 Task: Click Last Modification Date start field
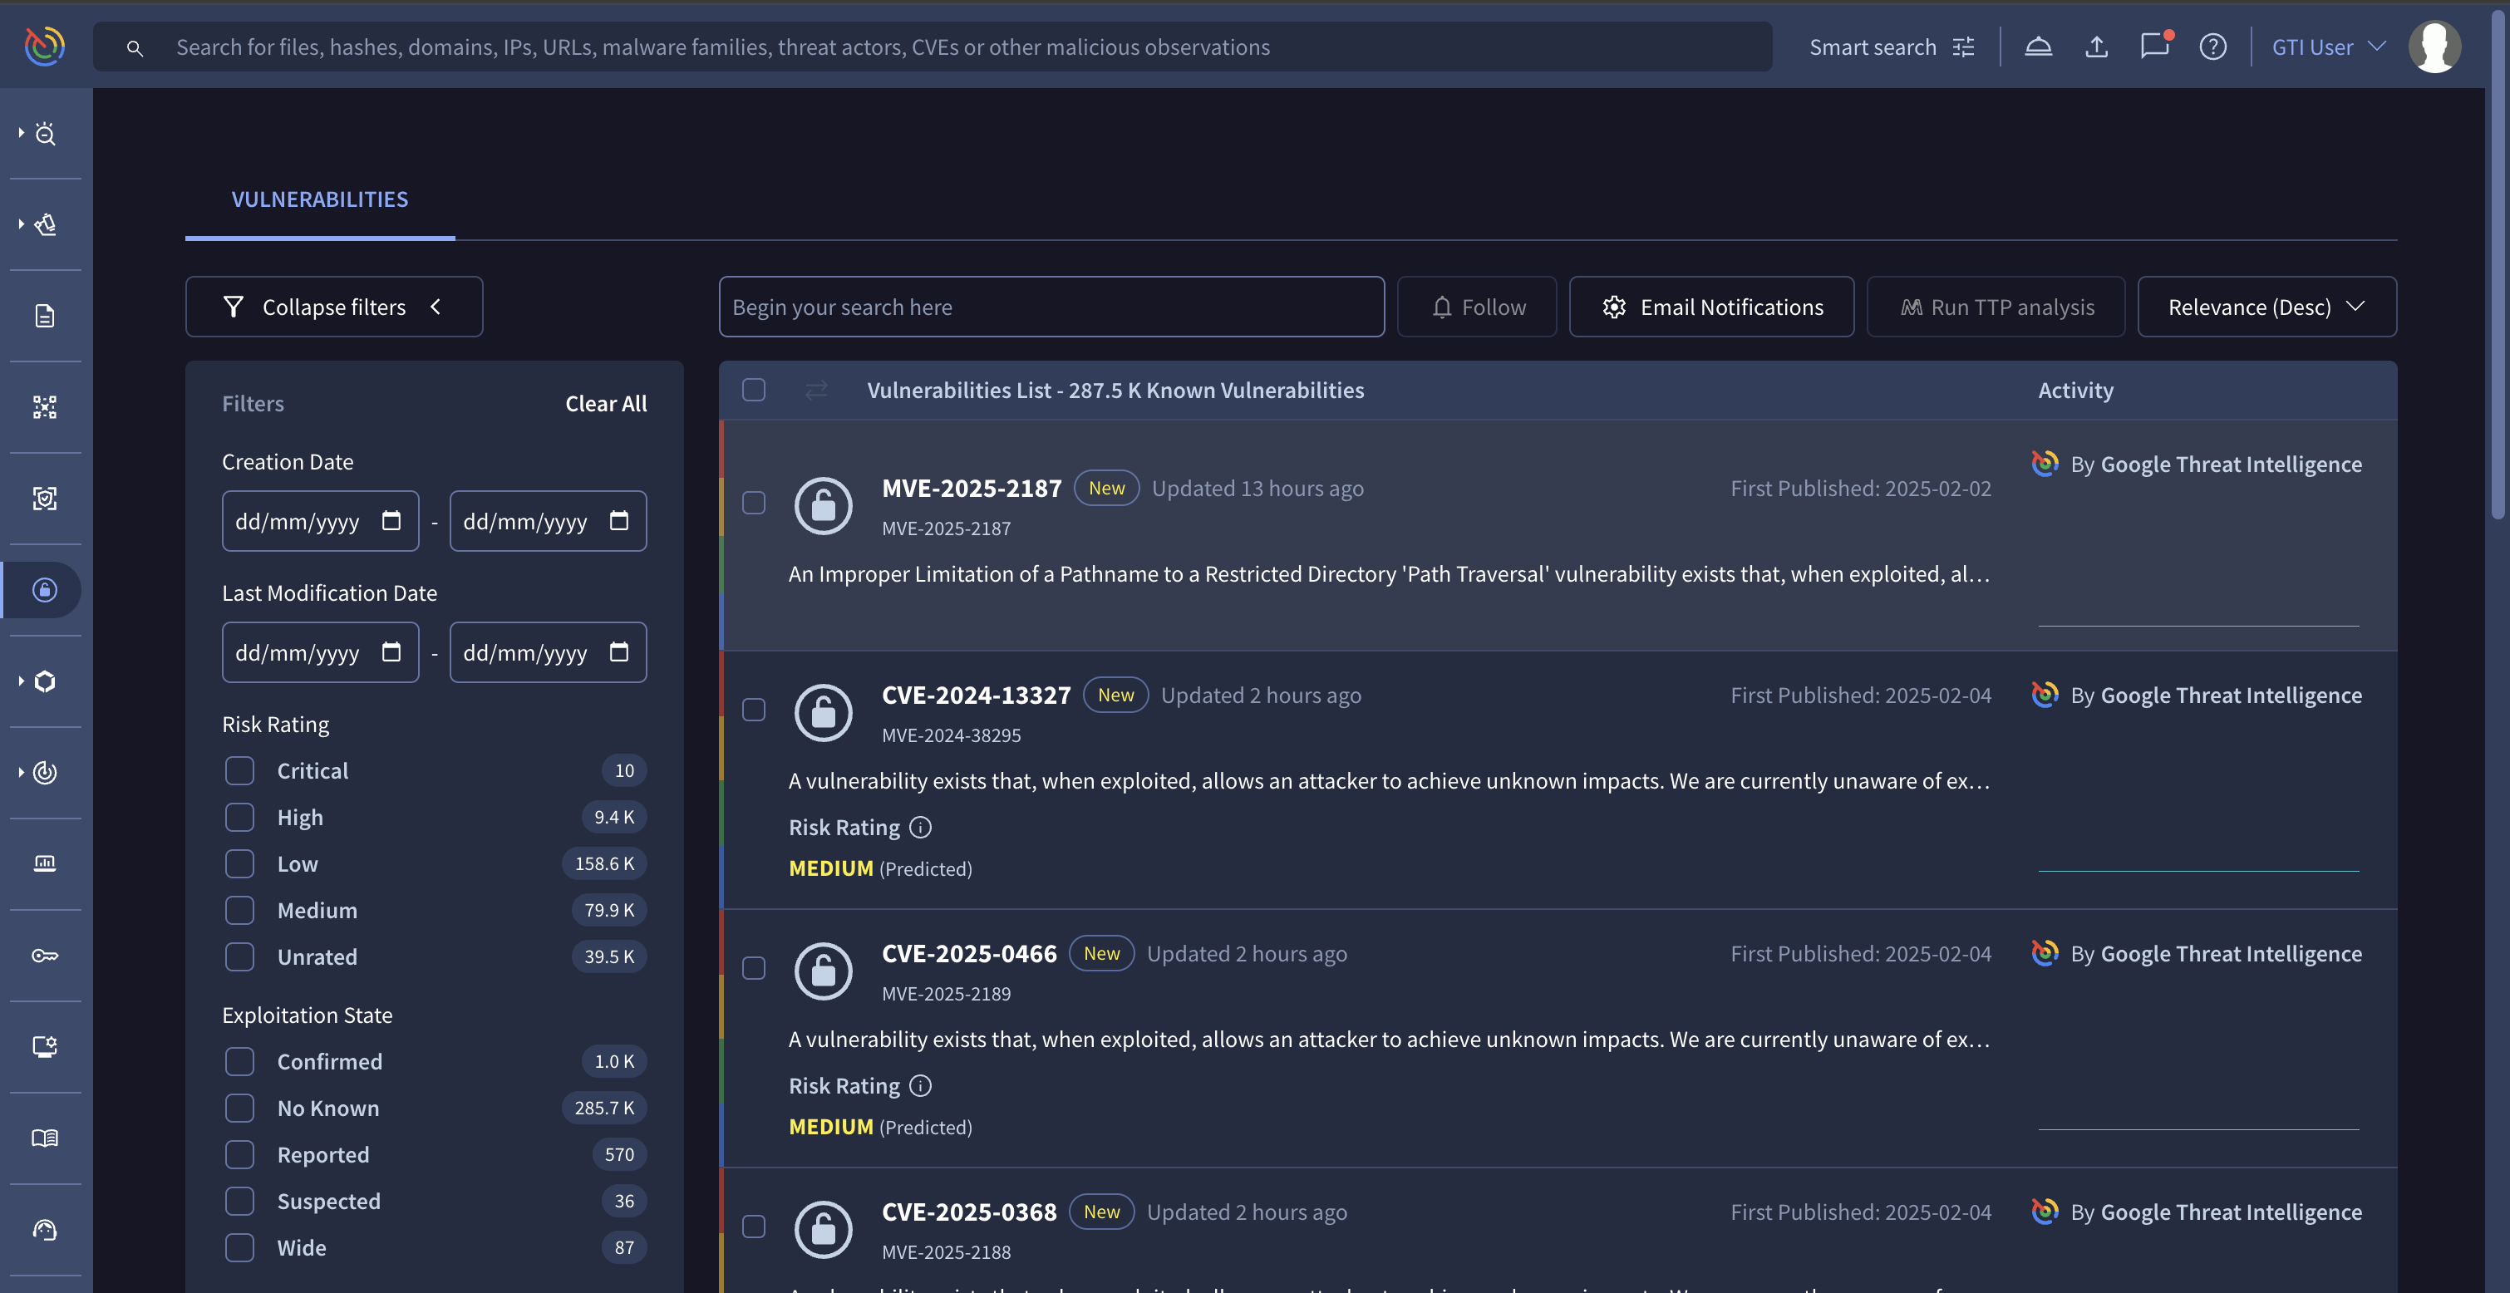321,651
